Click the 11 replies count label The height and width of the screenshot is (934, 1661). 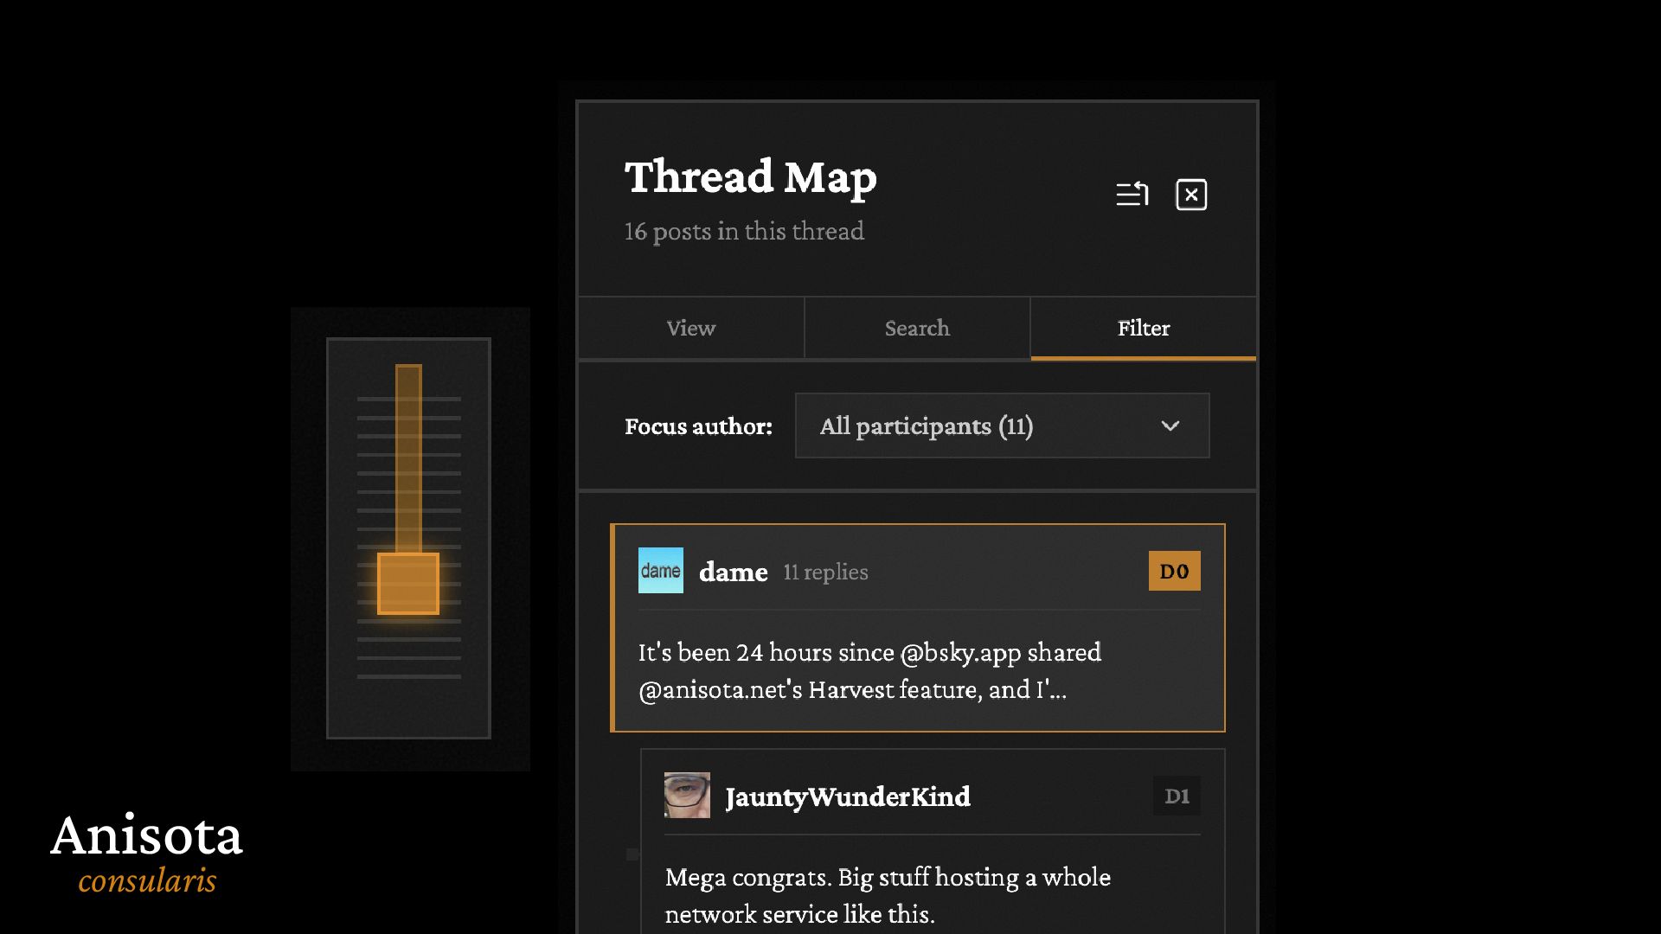coord(825,573)
